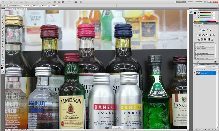Screen dimensions: 219x131
Task: Select the Clone Stamp tool
Action: coord(3,34)
